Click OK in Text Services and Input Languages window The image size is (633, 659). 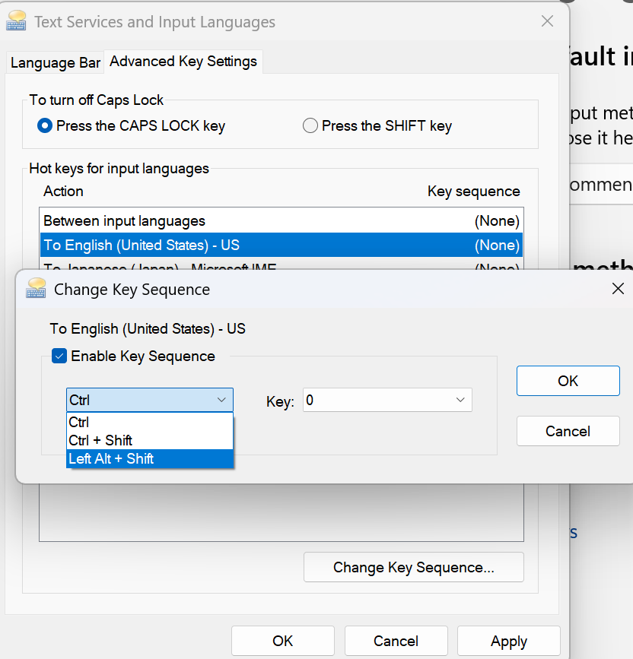coord(282,641)
